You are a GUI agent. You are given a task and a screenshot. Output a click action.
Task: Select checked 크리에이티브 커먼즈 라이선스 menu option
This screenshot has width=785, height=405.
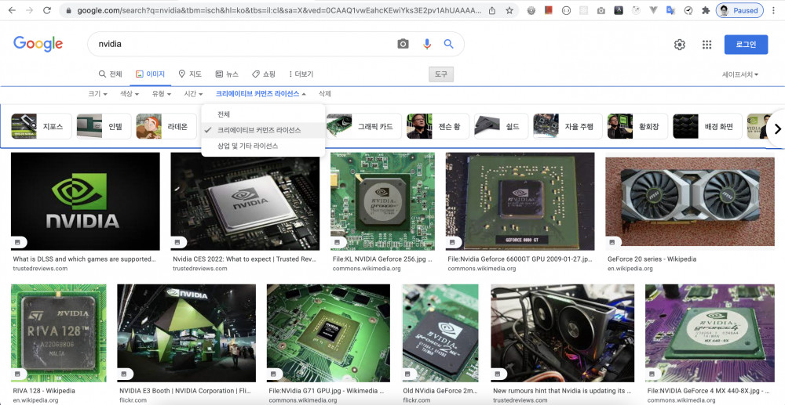click(x=263, y=130)
